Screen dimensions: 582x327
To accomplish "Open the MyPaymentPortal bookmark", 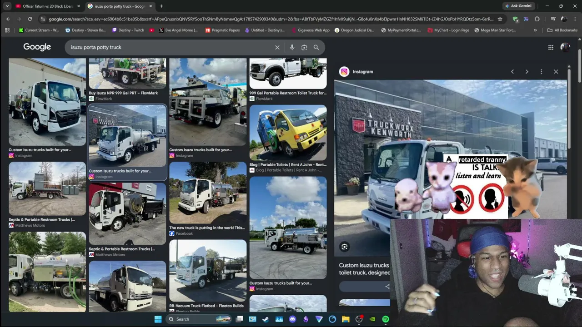I will coord(401,30).
